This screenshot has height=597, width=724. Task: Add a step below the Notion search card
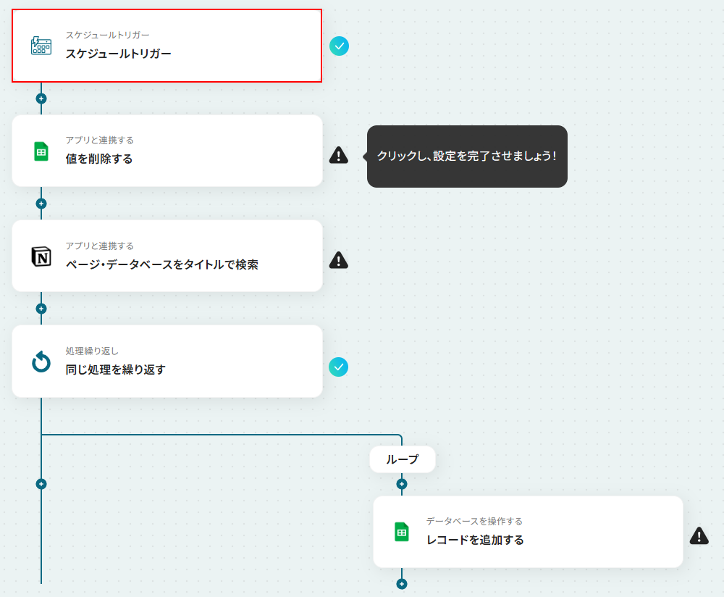click(x=41, y=308)
